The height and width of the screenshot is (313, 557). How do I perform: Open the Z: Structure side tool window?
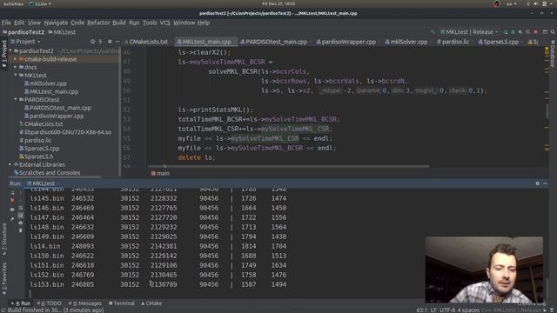point(4,239)
